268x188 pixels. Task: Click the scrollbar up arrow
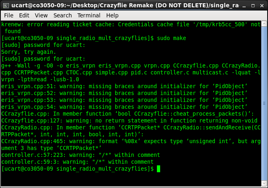coord(264,24)
